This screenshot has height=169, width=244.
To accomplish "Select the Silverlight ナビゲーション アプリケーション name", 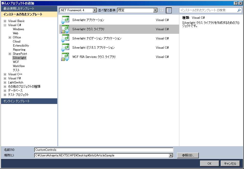I will coord(97,38).
